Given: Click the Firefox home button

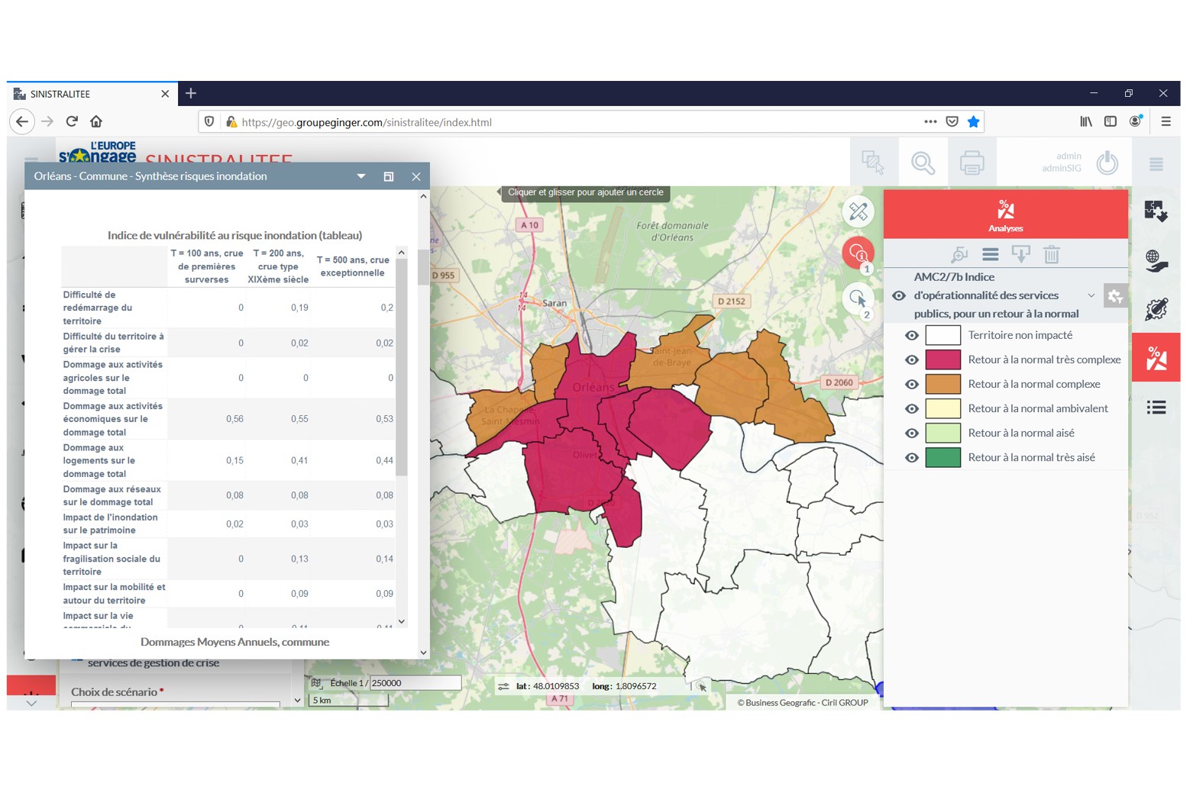Looking at the screenshot, I should point(96,121).
